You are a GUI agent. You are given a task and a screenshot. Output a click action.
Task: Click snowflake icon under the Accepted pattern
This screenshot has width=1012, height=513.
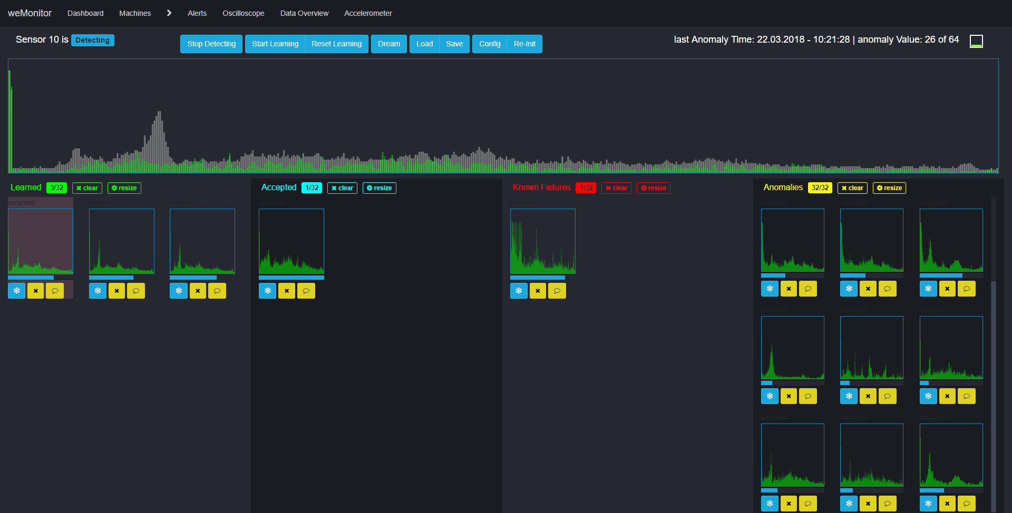pyautogui.click(x=267, y=291)
